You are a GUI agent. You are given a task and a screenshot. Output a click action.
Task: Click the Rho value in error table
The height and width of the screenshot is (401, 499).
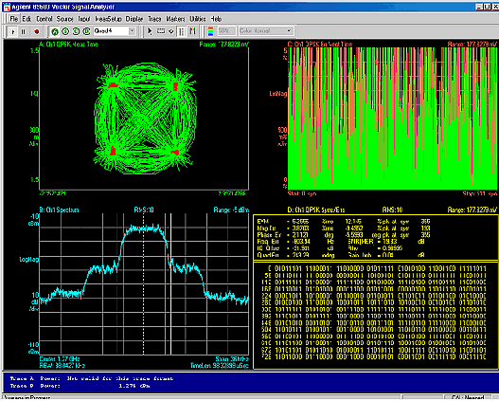pyautogui.click(x=393, y=248)
